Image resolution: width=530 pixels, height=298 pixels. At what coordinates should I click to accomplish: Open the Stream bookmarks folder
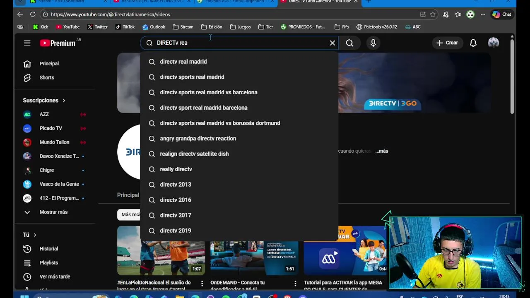183,27
